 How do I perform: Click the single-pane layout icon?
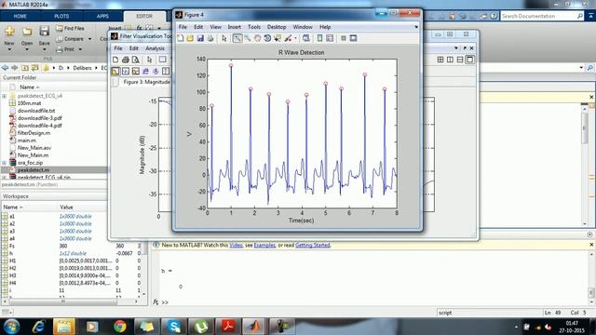point(469,60)
